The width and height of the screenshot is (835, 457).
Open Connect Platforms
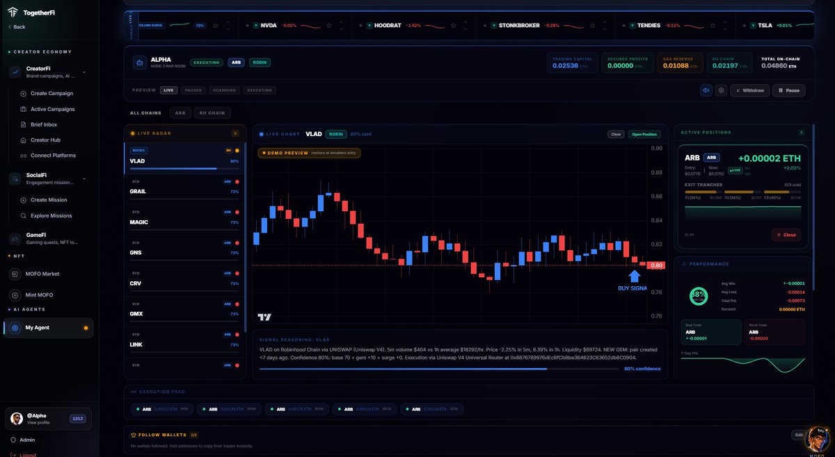click(x=49, y=156)
